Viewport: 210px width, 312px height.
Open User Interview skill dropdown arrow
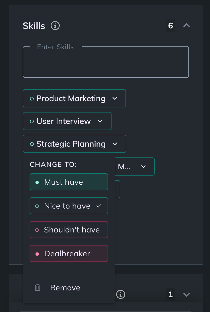coord(100,121)
